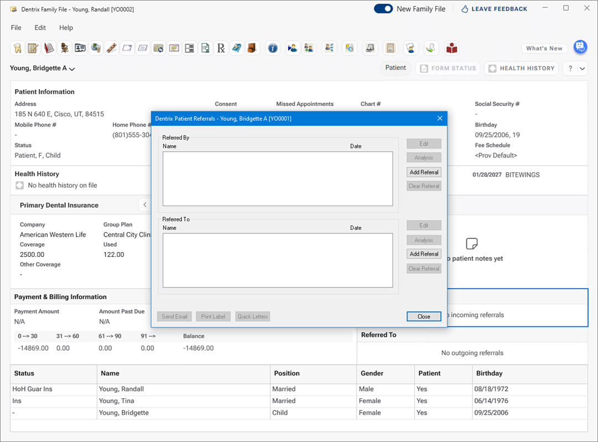Image resolution: width=598 pixels, height=442 pixels.
Task: Open Health History button
Action: [522, 68]
